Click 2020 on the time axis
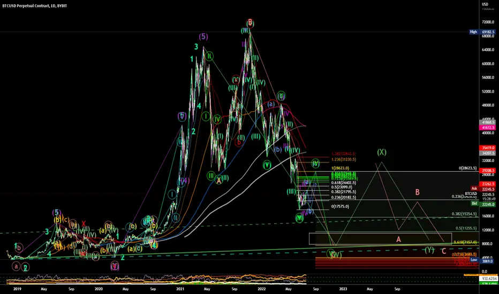Image resolution: width=499 pixels, height=294 pixels. click(99, 289)
